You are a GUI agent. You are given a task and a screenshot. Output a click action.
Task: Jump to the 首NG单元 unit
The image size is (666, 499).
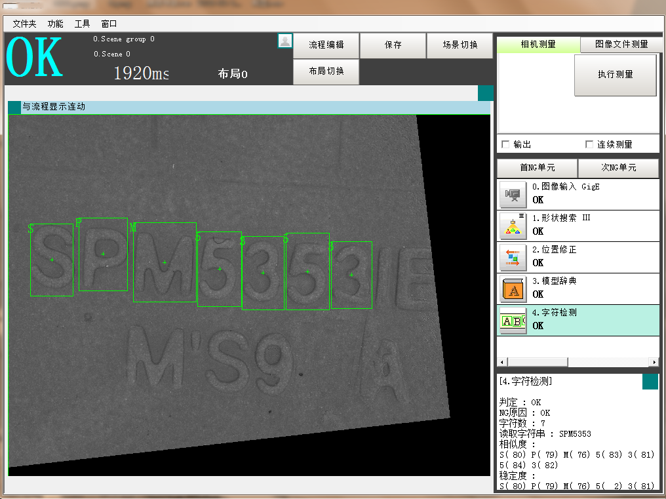(537, 168)
